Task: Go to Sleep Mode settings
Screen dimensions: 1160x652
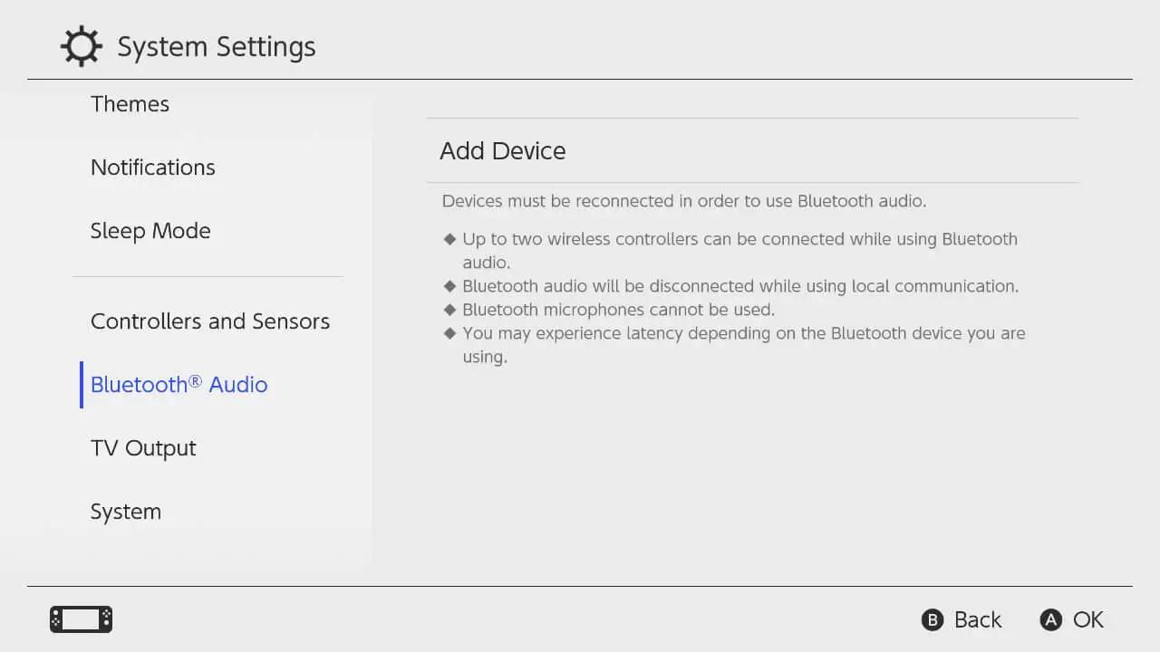Action: [x=150, y=231]
